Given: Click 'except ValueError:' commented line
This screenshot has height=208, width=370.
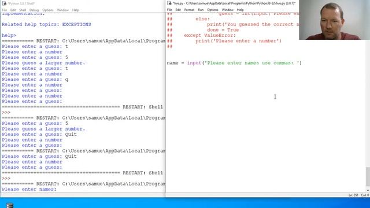Looking at the screenshot, I should coord(210,35).
